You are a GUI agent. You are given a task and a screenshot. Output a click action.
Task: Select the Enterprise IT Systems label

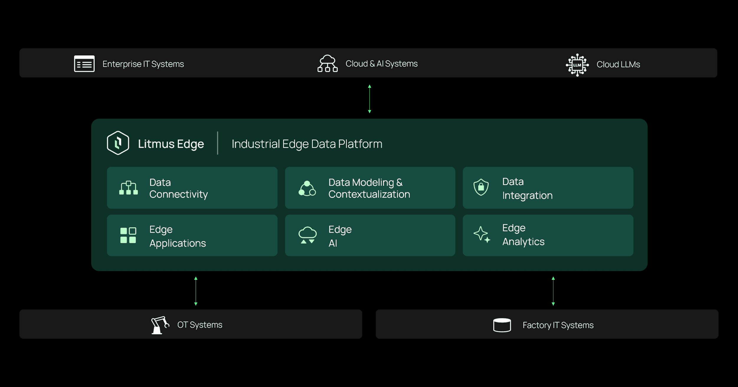143,64
